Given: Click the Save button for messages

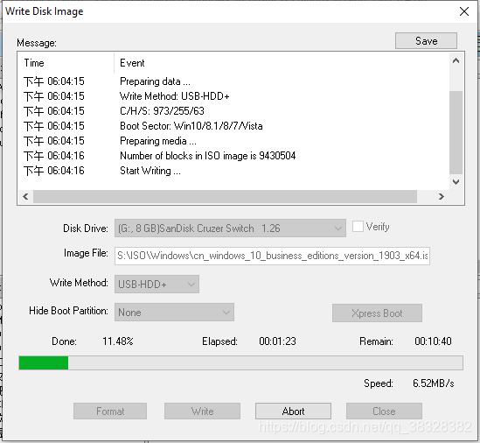Looking at the screenshot, I should pyautogui.click(x=426, y=41).
